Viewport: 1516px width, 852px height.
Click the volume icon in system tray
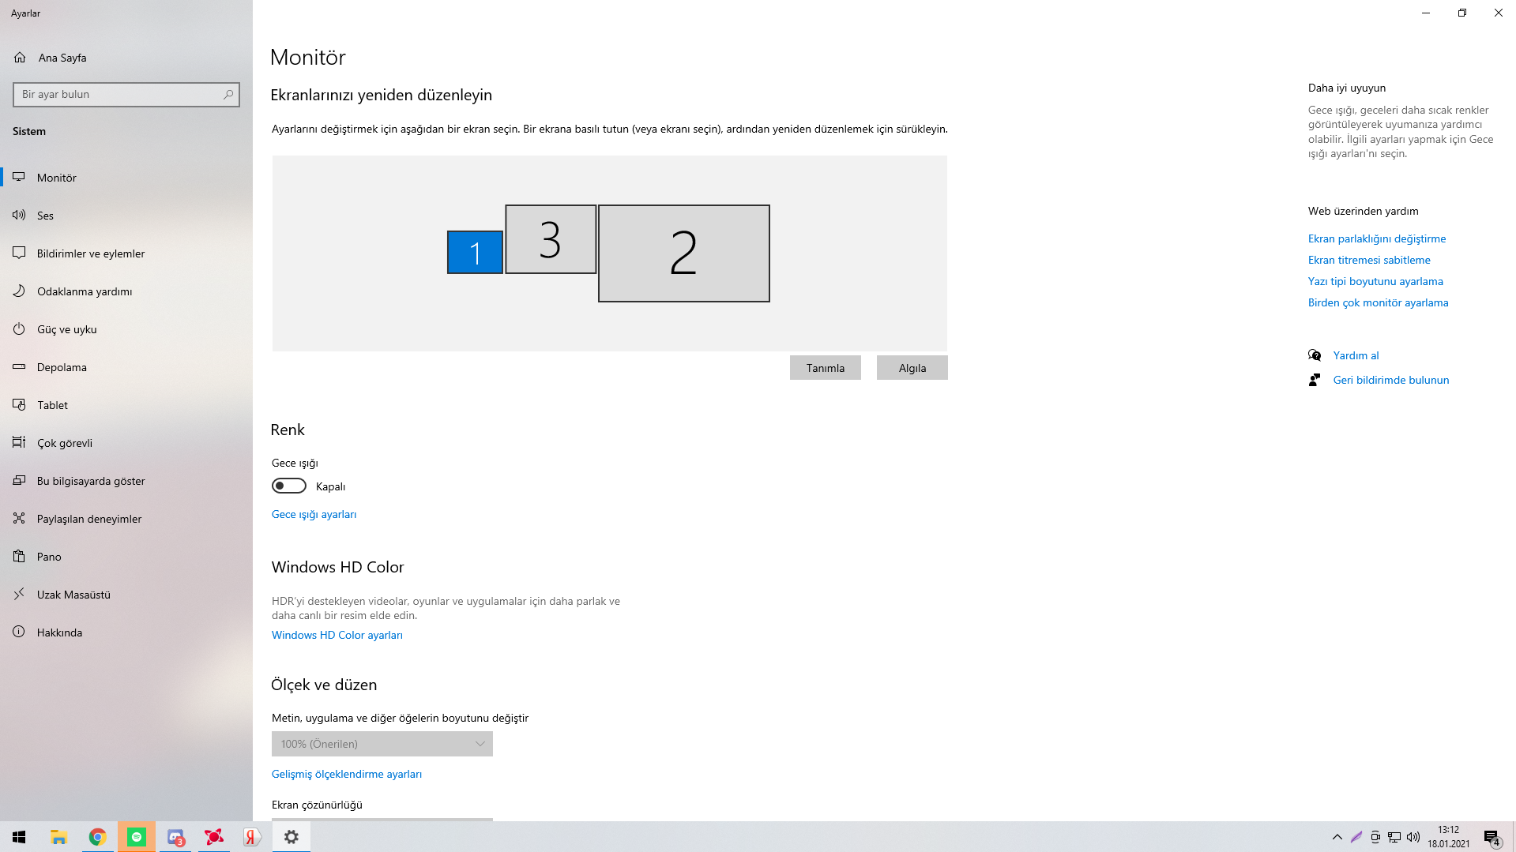[1413, 837]
